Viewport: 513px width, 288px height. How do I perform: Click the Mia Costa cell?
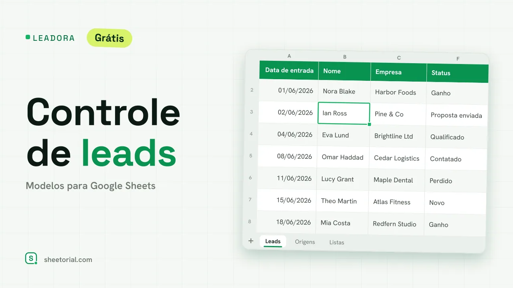pos(342,223)
